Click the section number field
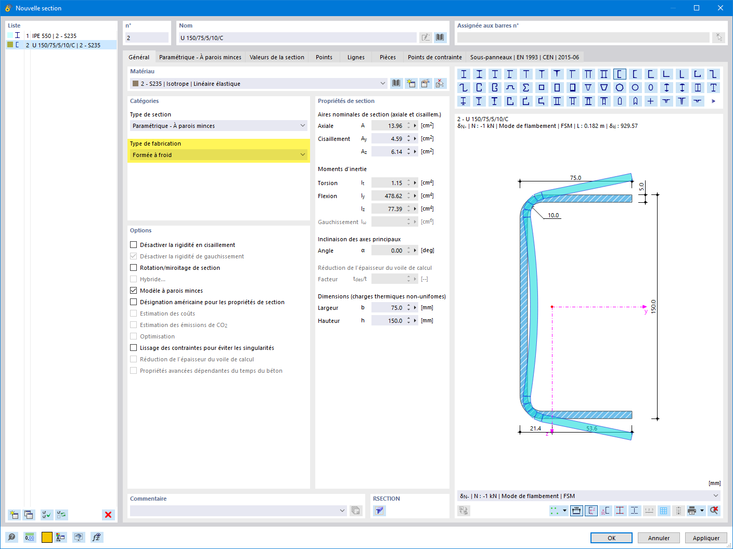733x549 pixels. 147,37
